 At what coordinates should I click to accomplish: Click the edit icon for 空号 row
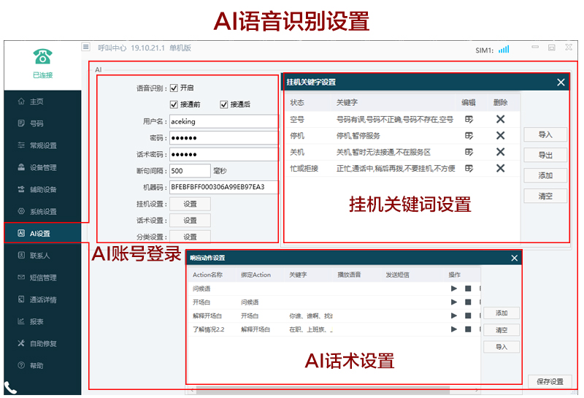[x=468, y=118]
